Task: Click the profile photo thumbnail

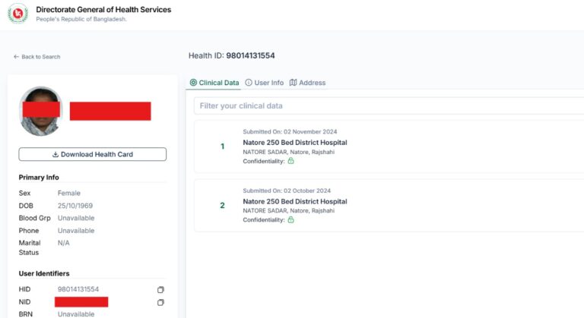Action: (40, 111)
